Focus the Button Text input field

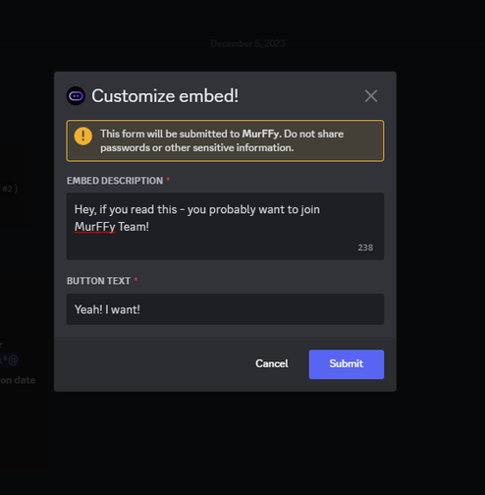[225, 309]
